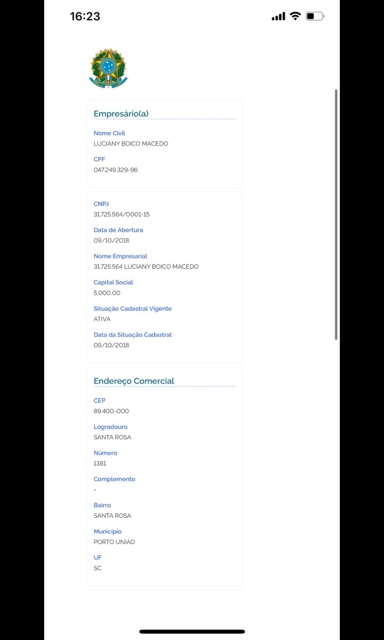Click the PORTO UNIAO município value
This screenshot has height=640, width=384.
tap(114, 542)
